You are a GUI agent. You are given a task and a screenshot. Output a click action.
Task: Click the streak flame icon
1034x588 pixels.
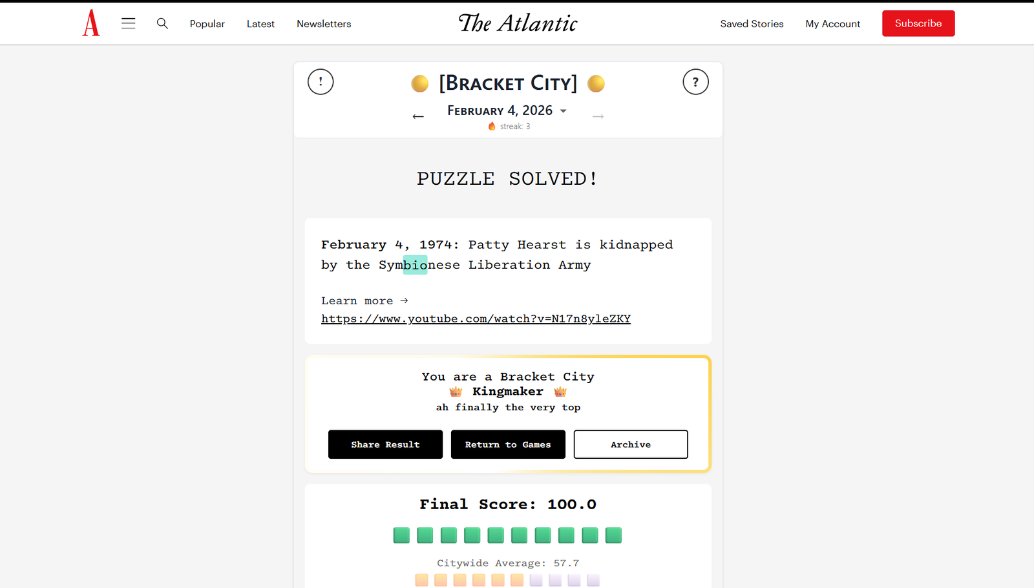coord(492,126)
